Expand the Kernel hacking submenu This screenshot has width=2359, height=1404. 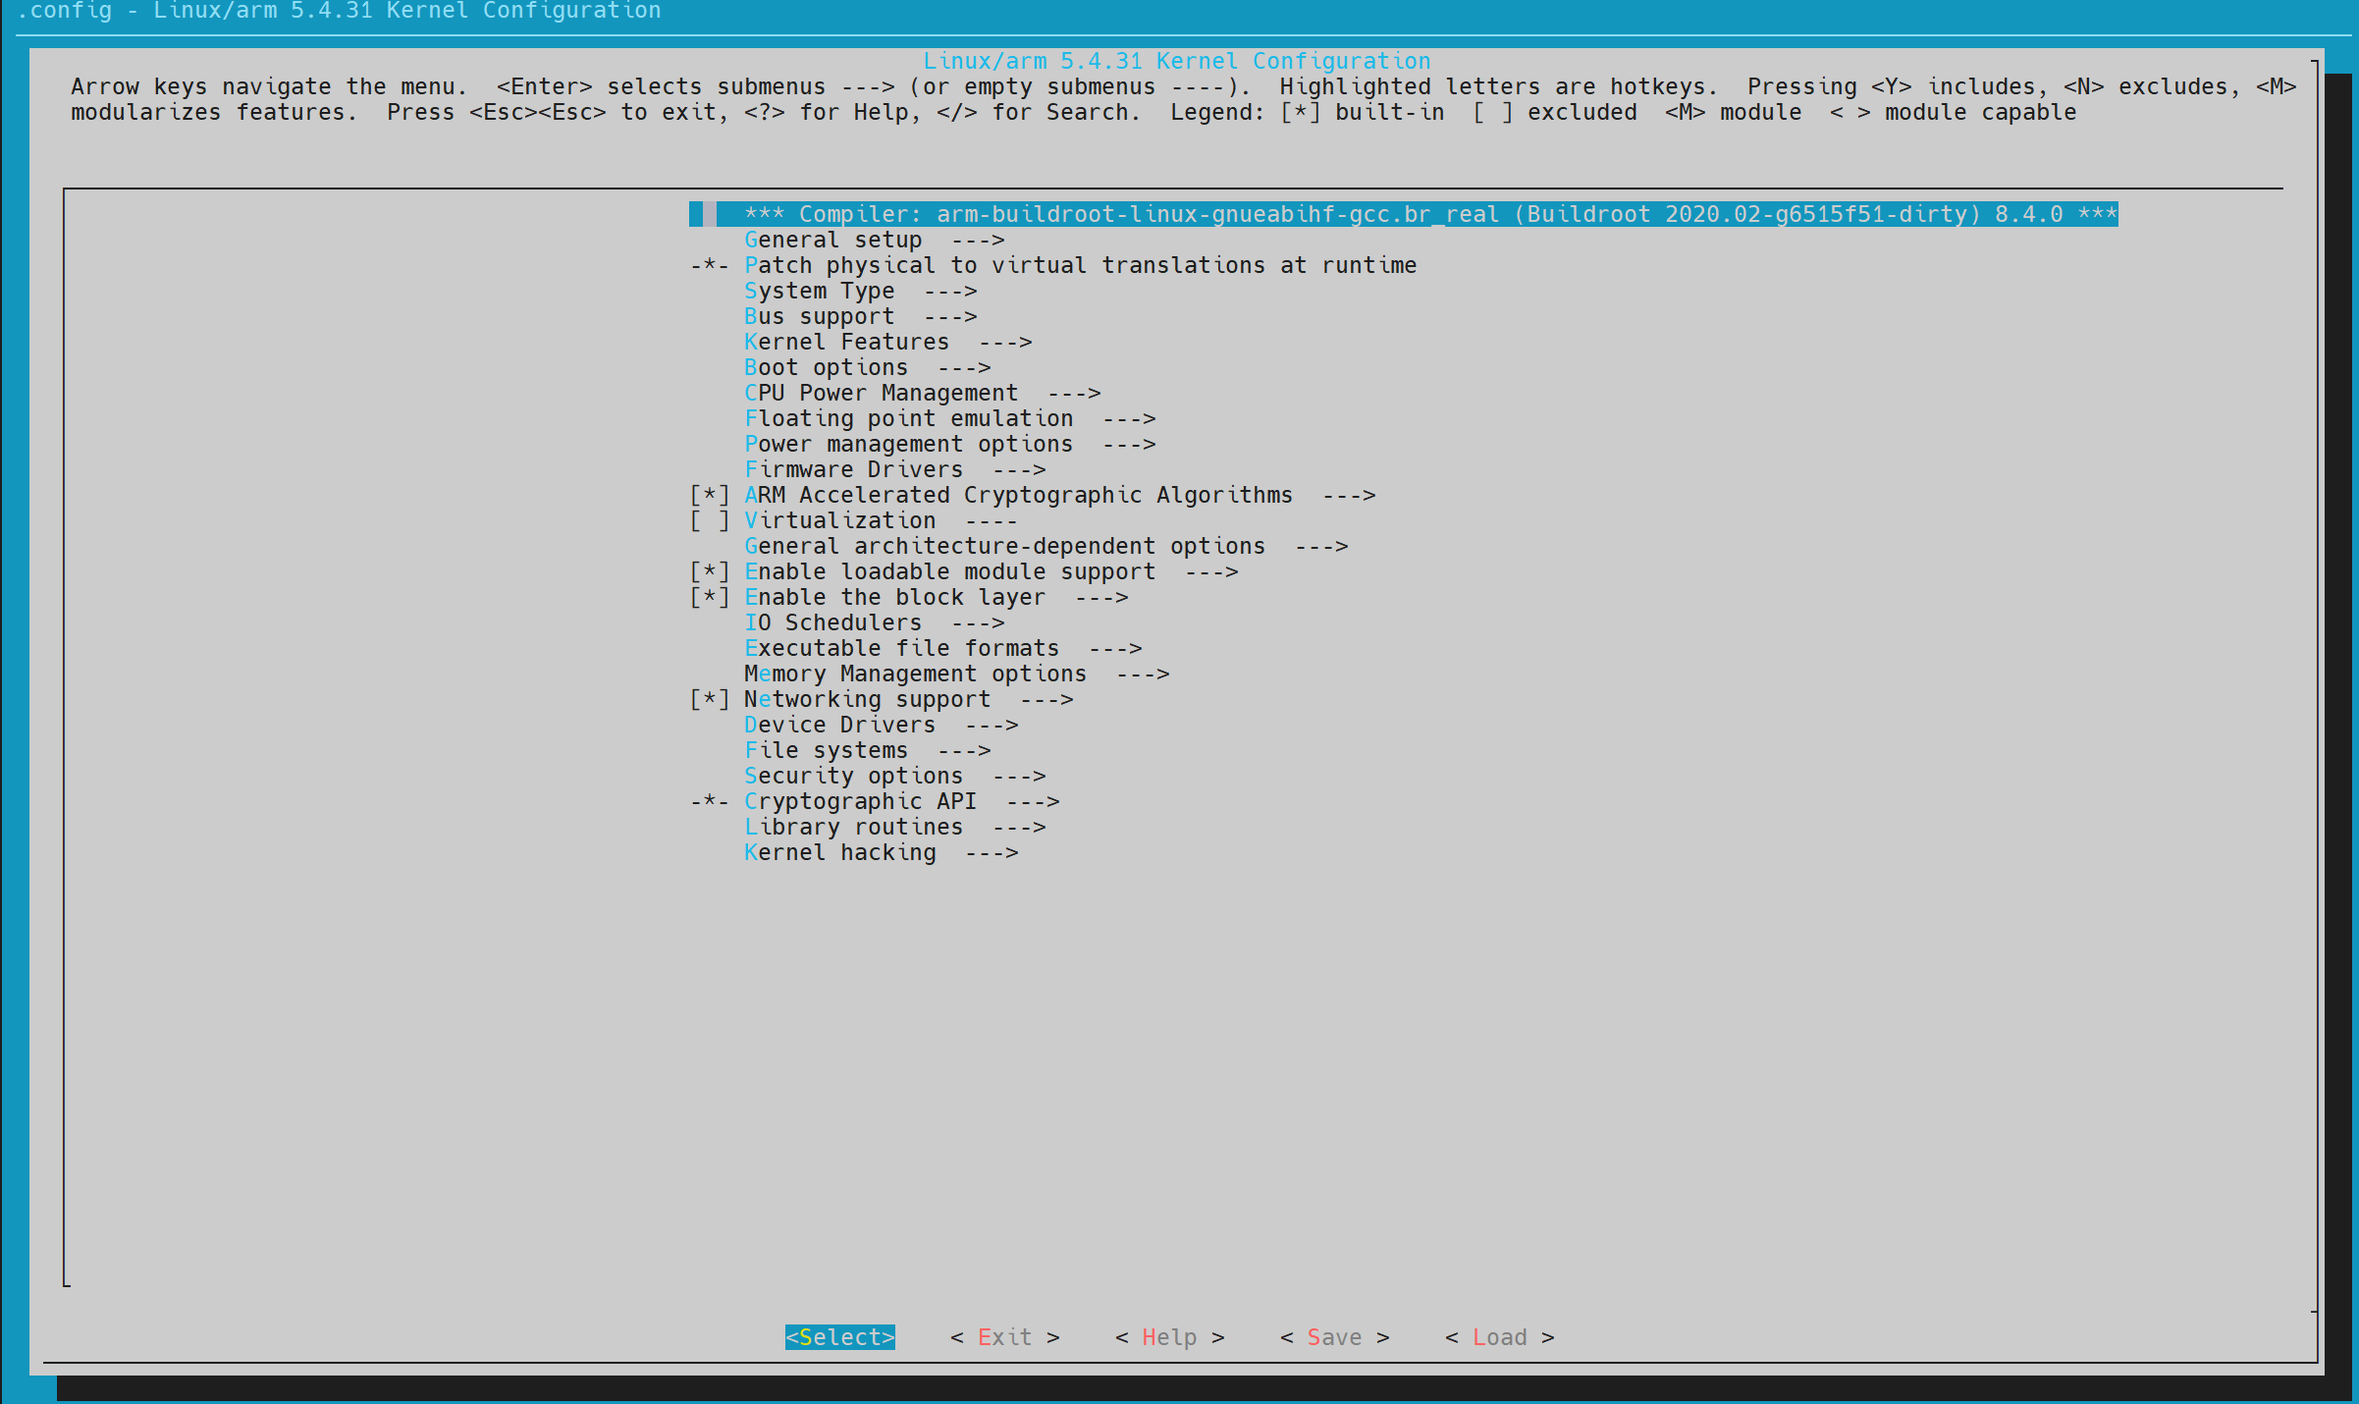(x=880, y=853)
